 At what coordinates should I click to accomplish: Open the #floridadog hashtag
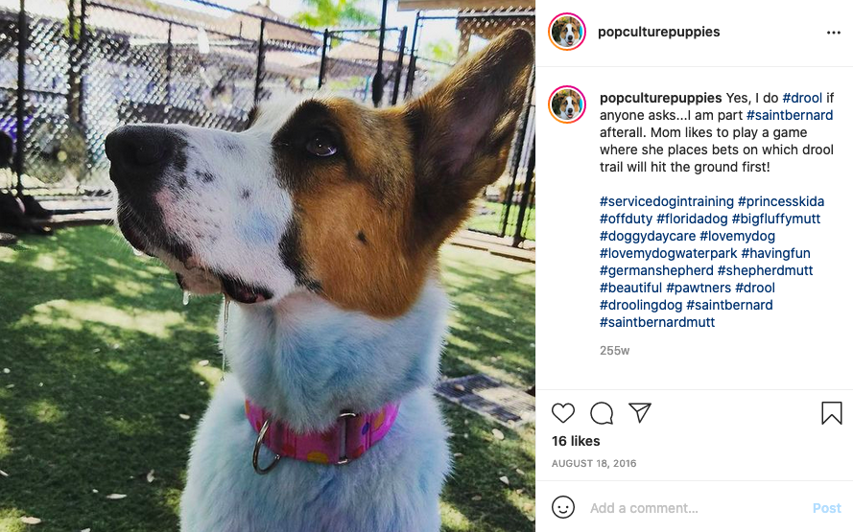click(x=692, y=219)
